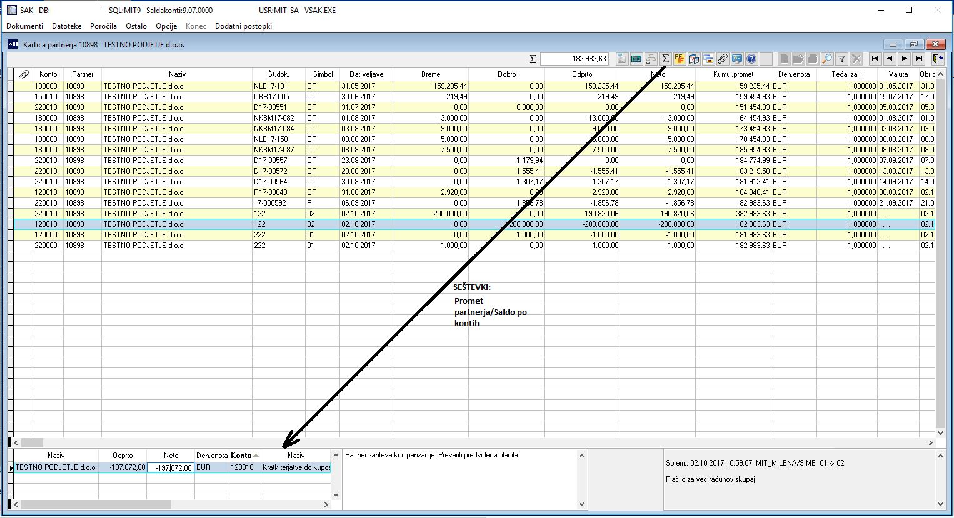Click the exit door icon

pos(936,59)
